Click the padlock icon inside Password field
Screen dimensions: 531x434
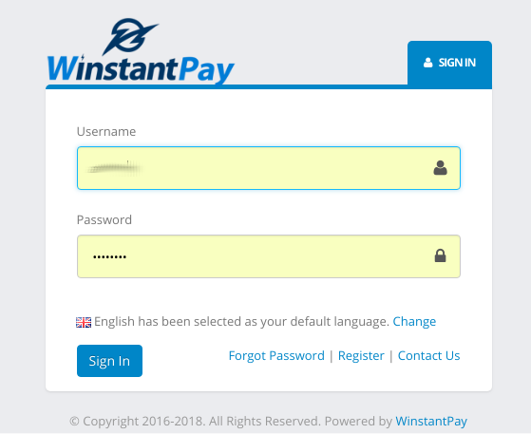click(440, 255)
